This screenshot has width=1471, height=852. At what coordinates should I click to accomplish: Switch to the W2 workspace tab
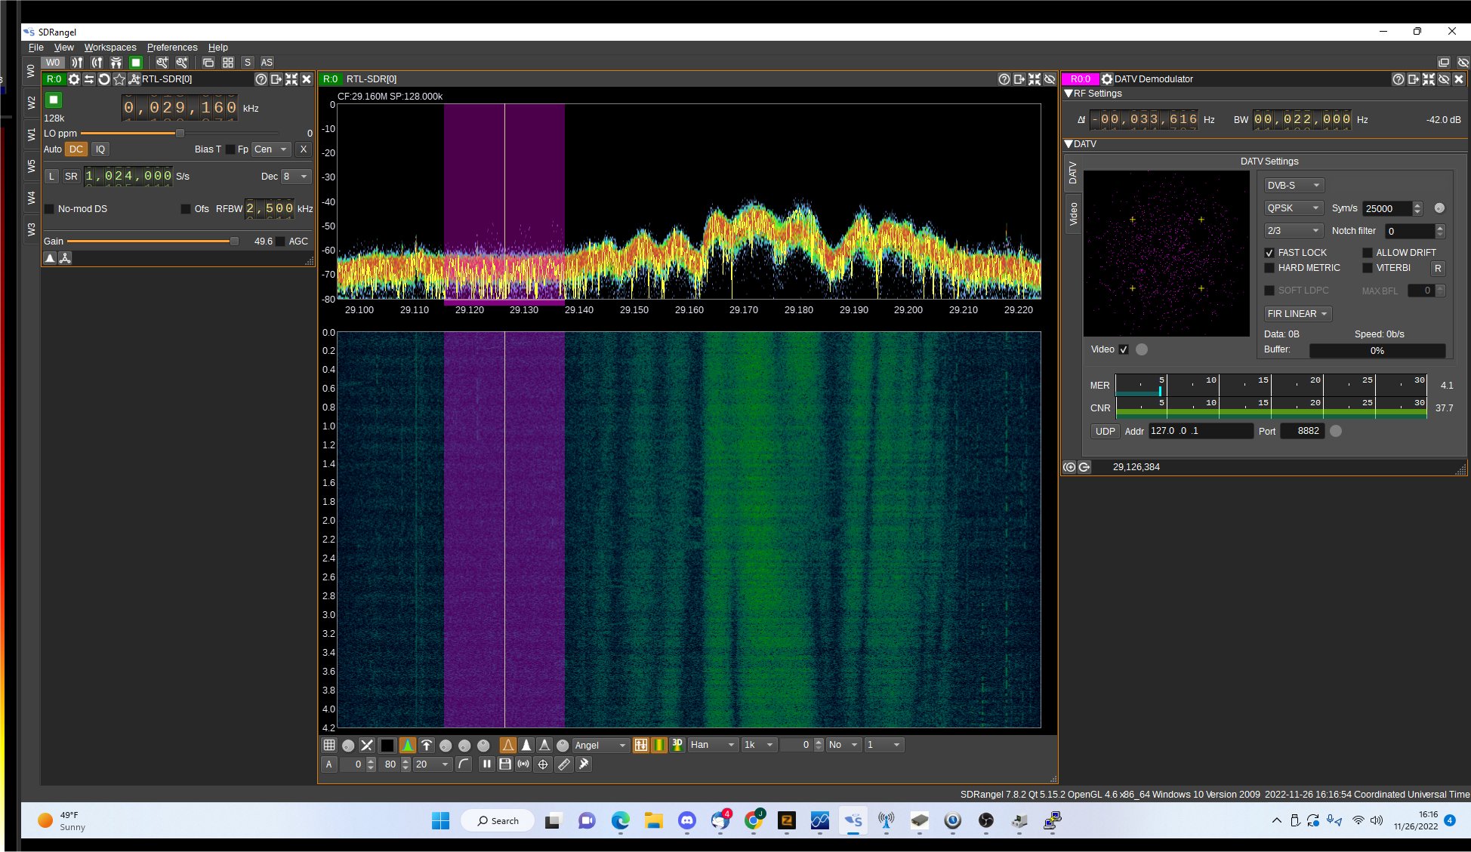pyautogui.click(x=31, y=103)
